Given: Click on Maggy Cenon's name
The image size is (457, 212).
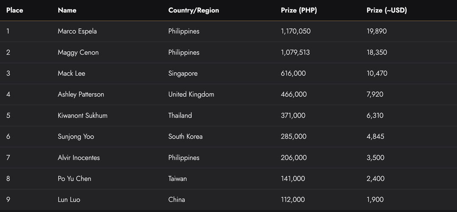Looking at the screenshot, I should coord(78,52).
